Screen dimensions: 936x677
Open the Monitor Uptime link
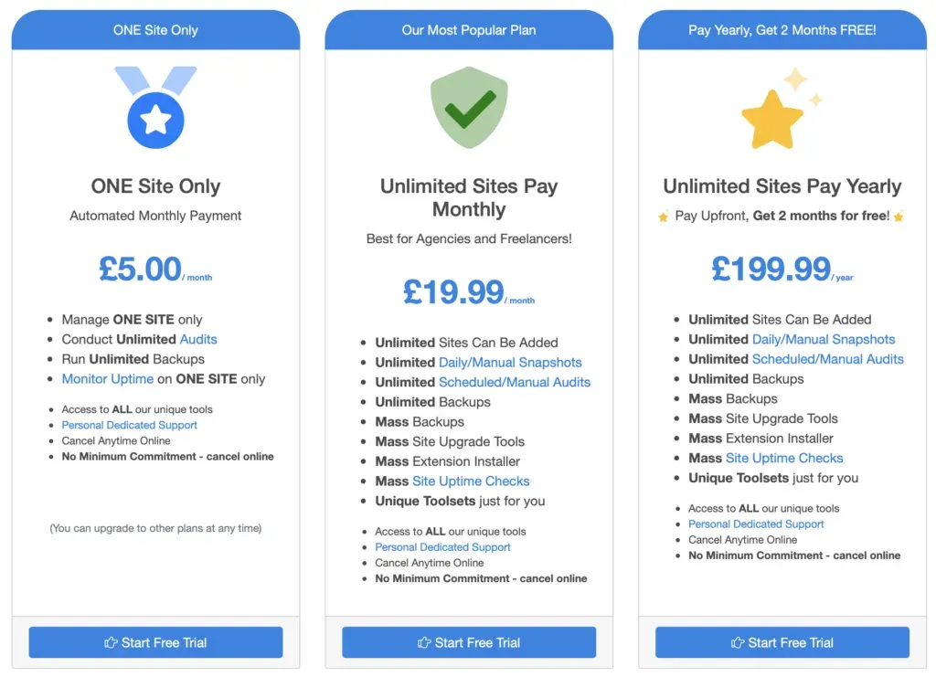(107, 379)
